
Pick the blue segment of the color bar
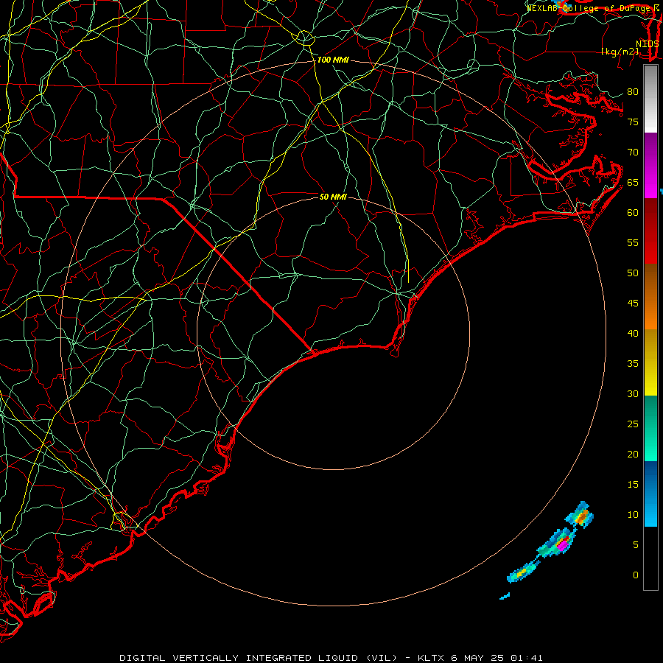pos(650,494)
